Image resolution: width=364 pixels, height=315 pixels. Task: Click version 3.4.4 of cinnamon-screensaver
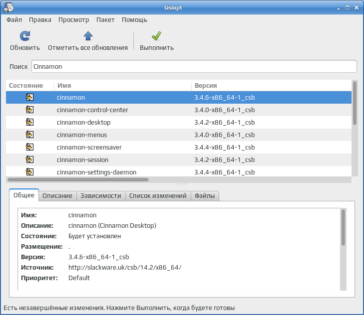click(225, 148)
